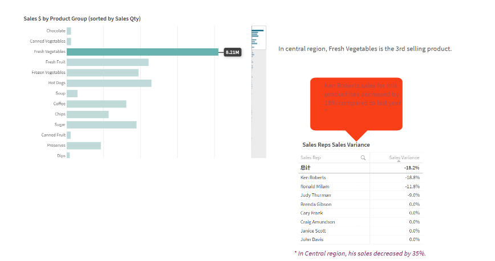Click the Chips bar in chart
The image size is (495, 261).
coord(88,114)
